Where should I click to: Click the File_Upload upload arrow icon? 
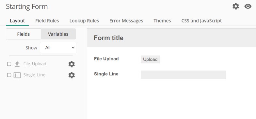tap(17, 64)
